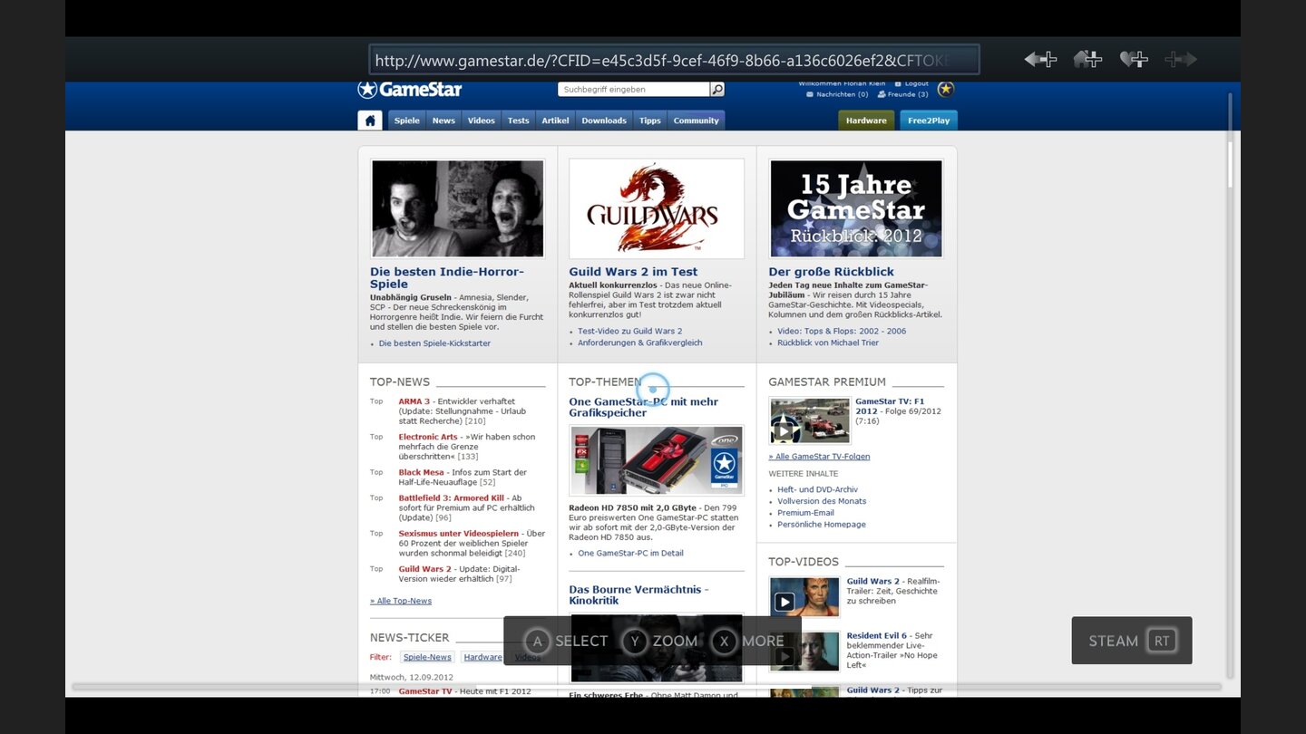Click the Free2Play button

[928, 120]
